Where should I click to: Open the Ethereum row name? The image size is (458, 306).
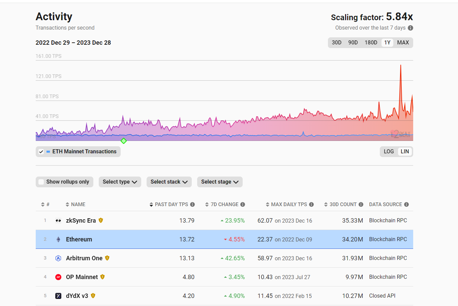pyautogui.click(x=79, y=239)
